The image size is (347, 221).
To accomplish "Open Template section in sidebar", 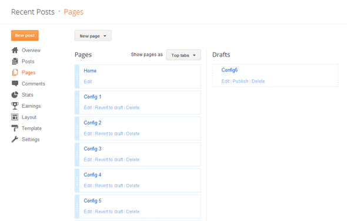I will tap(32, 128).
